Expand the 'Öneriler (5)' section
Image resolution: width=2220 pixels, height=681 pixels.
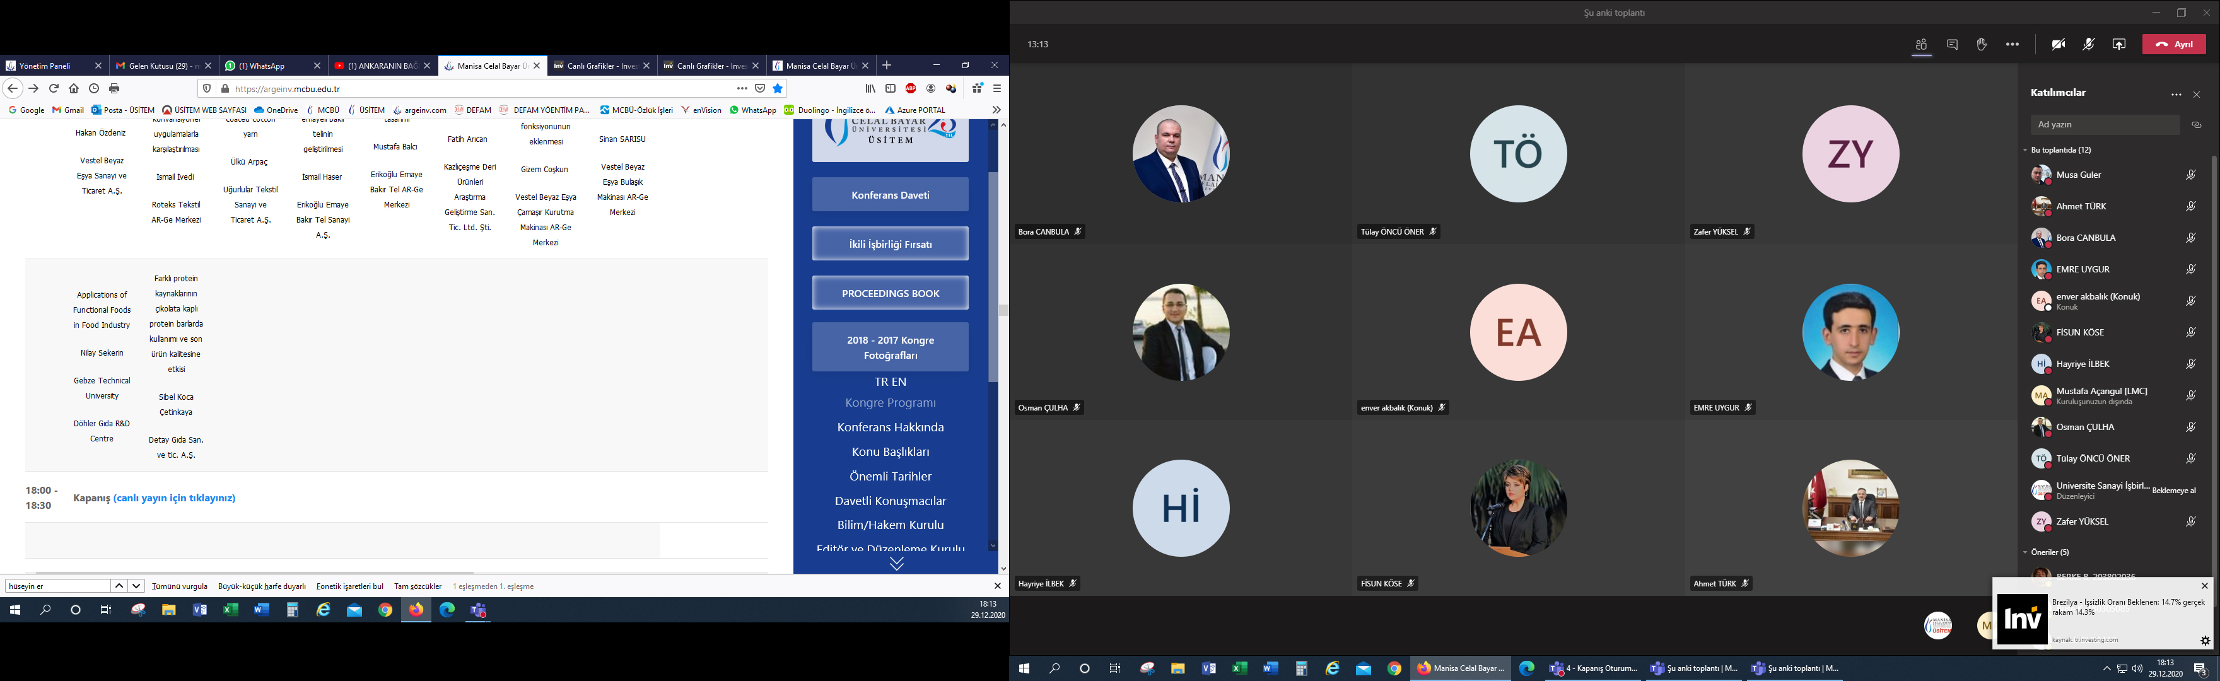(x=2026, y=552)
